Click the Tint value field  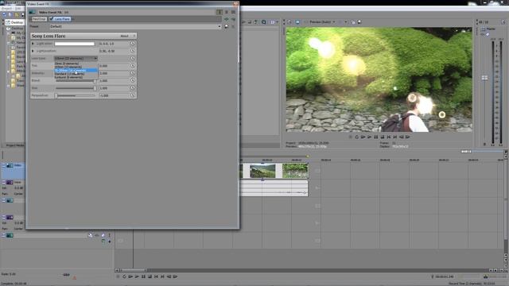114,66
